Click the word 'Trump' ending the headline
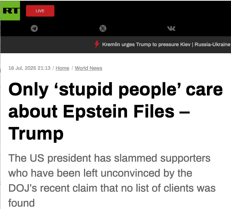This screenshot has width=231, height=209. (36, 134)
